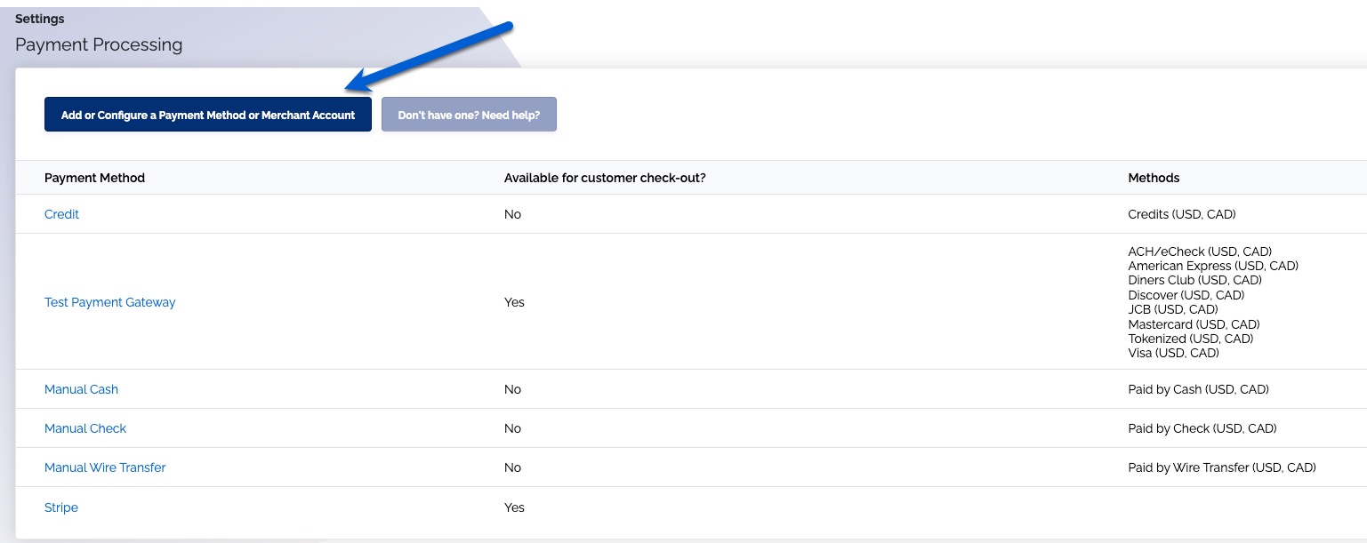This screenshot has height=543, width=1367.
Task: Open the Manual Wire Transfer link
Action: click(105, 467)
